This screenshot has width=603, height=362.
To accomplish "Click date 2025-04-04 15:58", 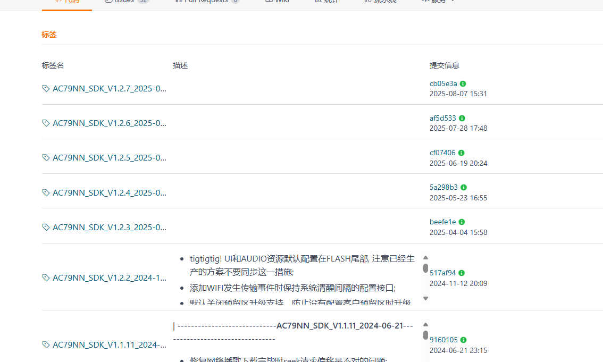I will coord(458,232).
